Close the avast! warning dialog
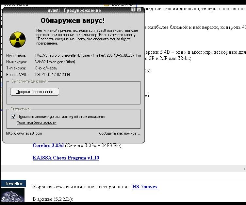246x205 pixels. pos(139,10)
